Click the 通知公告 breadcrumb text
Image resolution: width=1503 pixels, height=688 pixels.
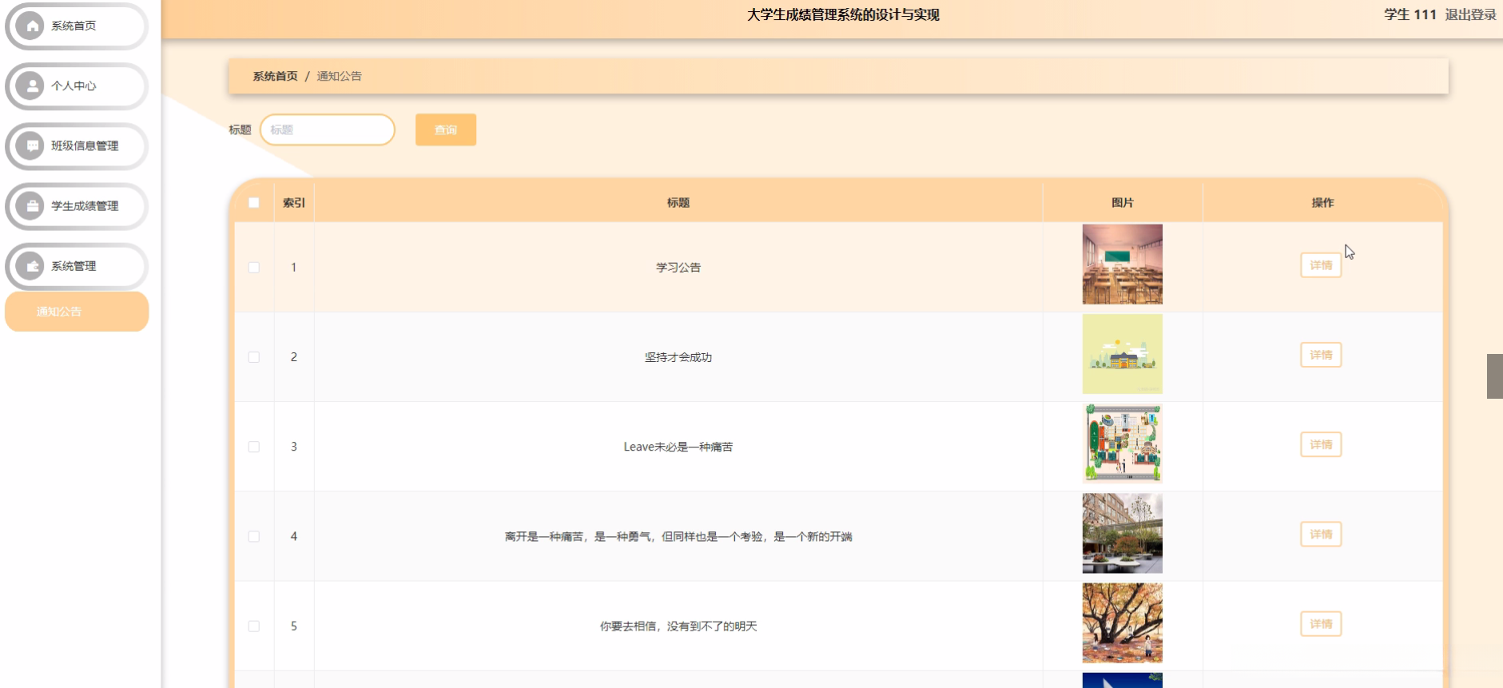[339, 76]
